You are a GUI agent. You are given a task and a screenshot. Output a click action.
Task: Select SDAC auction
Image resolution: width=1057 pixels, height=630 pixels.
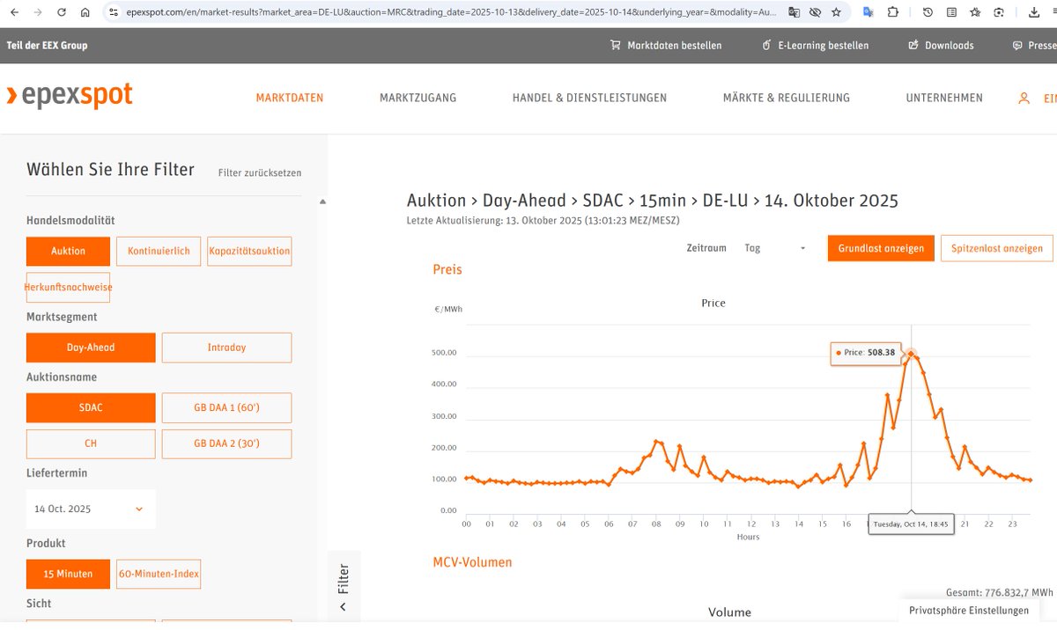91,407
